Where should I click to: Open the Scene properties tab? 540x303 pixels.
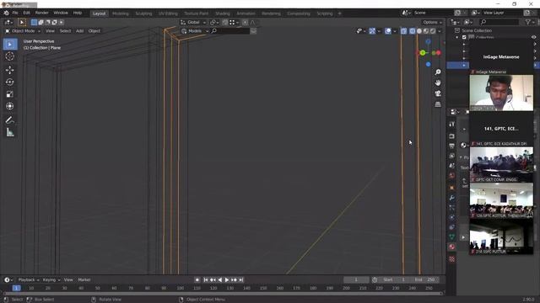coord(452,166)
